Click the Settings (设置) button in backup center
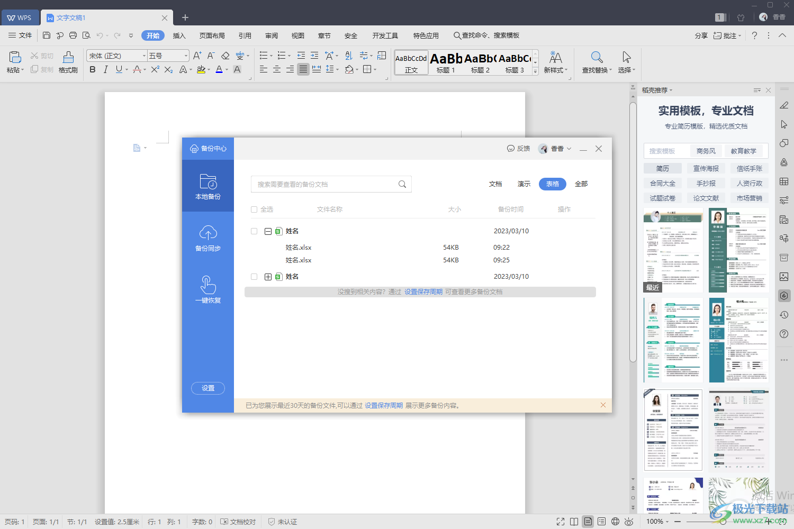The image size is (794, 529). [x=208, y=388]
